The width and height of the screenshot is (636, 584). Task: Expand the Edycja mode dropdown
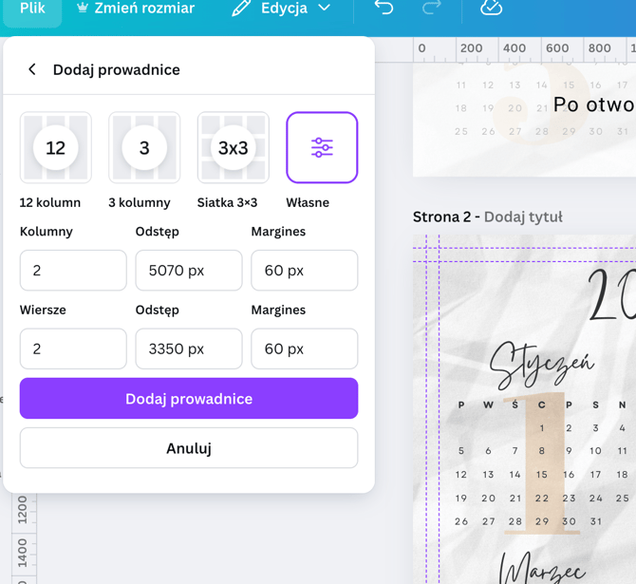point(282,9)
